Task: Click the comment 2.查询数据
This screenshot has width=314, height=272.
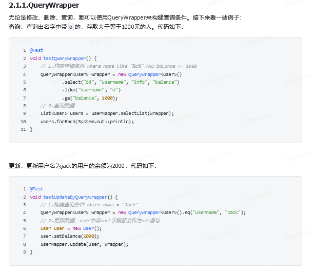Action: [x=57, y=106]
